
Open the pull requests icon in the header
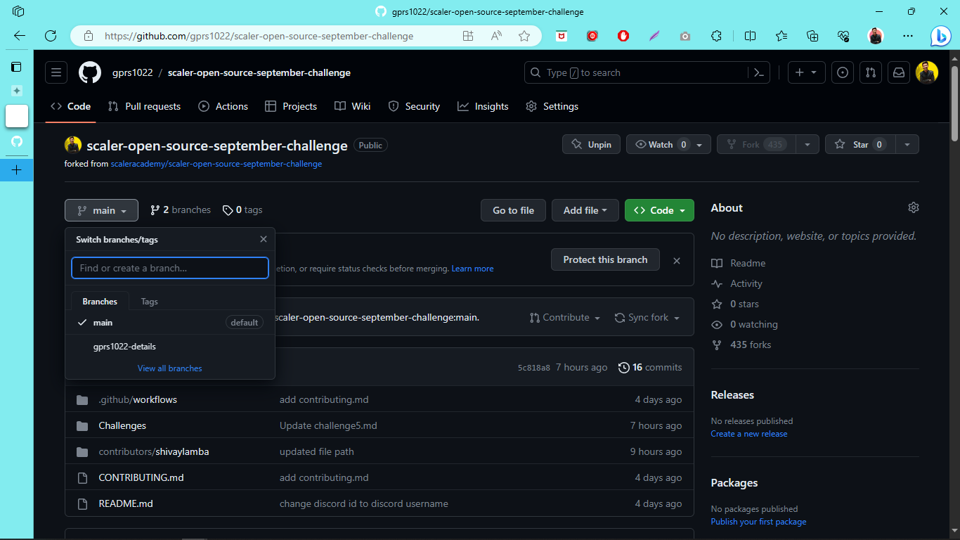pos(870,72)
